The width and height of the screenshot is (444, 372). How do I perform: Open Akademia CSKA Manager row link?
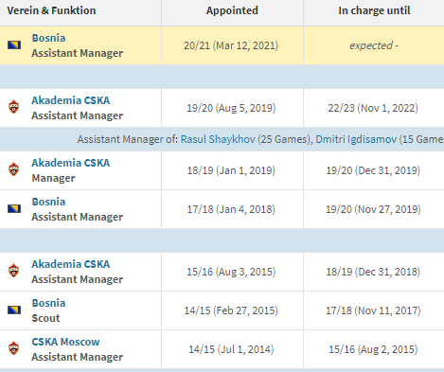tap(71, 163)
